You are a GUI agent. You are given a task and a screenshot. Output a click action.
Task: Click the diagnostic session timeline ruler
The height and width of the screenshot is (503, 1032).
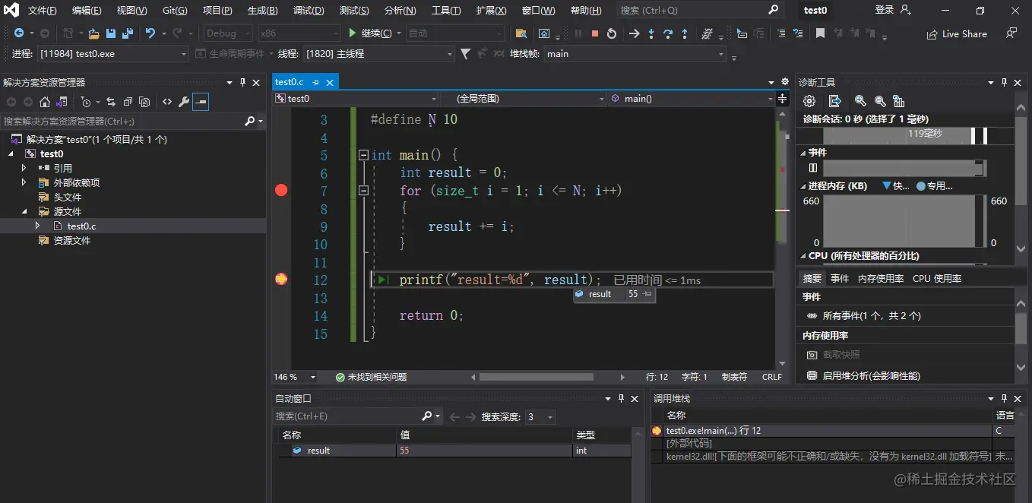click(x=904, y=134)
